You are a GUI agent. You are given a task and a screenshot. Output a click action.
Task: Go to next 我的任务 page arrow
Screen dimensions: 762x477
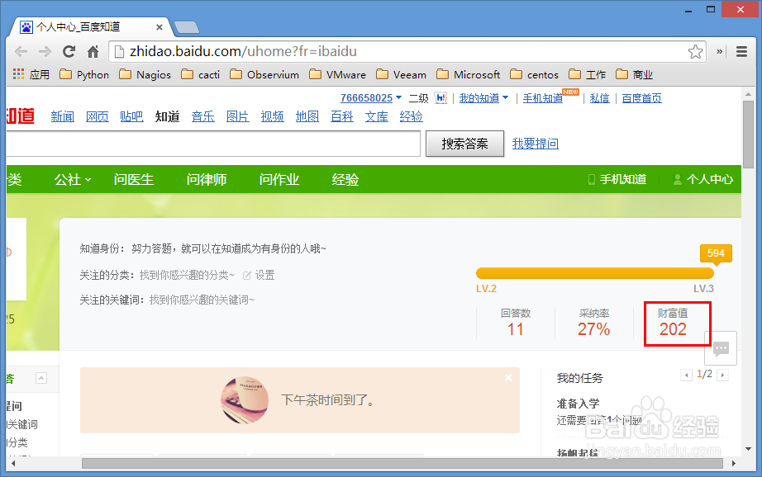click(x=722, y=375)
